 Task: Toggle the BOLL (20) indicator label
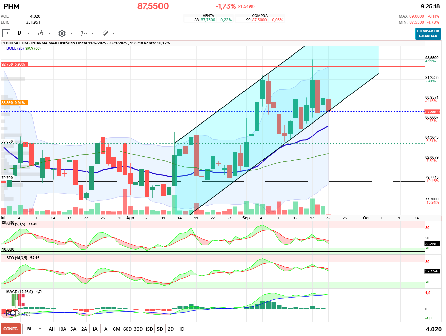pos(15,48)
